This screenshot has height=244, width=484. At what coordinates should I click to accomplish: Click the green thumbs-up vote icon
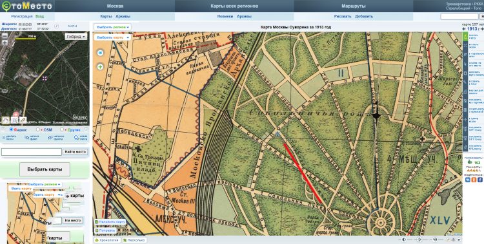coord(470,162)
